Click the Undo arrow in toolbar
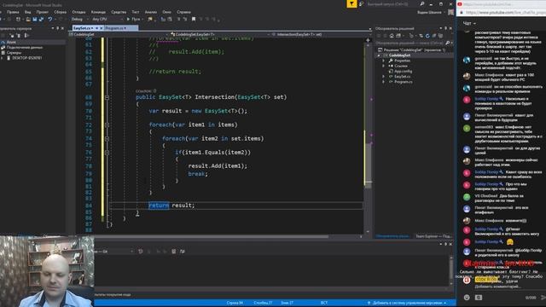 (50, 19)
